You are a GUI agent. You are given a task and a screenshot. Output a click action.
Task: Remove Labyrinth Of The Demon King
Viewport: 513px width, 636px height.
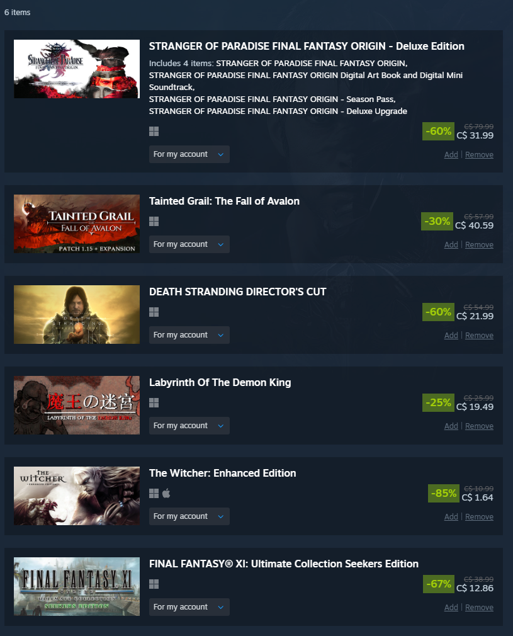coord(479,426)
